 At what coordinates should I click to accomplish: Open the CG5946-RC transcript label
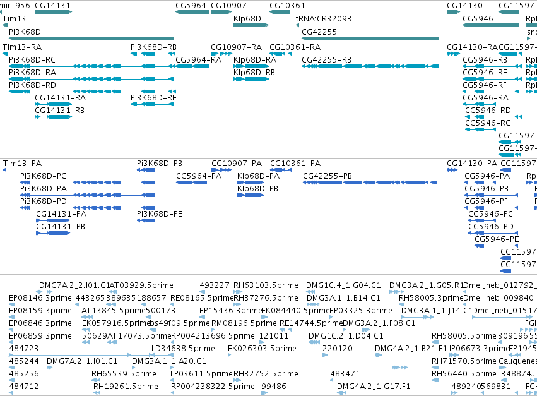[x=488, y=123]
